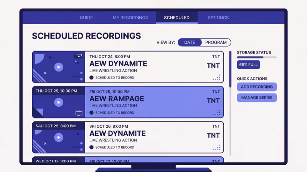Click Live Wrestling Action under Oct 26 Dynamite
The height and width of the screenshot is (172, 307).
pyautogui.click(x=113, y=140)
